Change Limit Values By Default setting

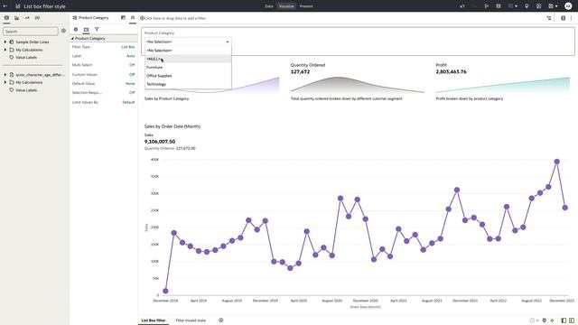click(x=128, y=102)
